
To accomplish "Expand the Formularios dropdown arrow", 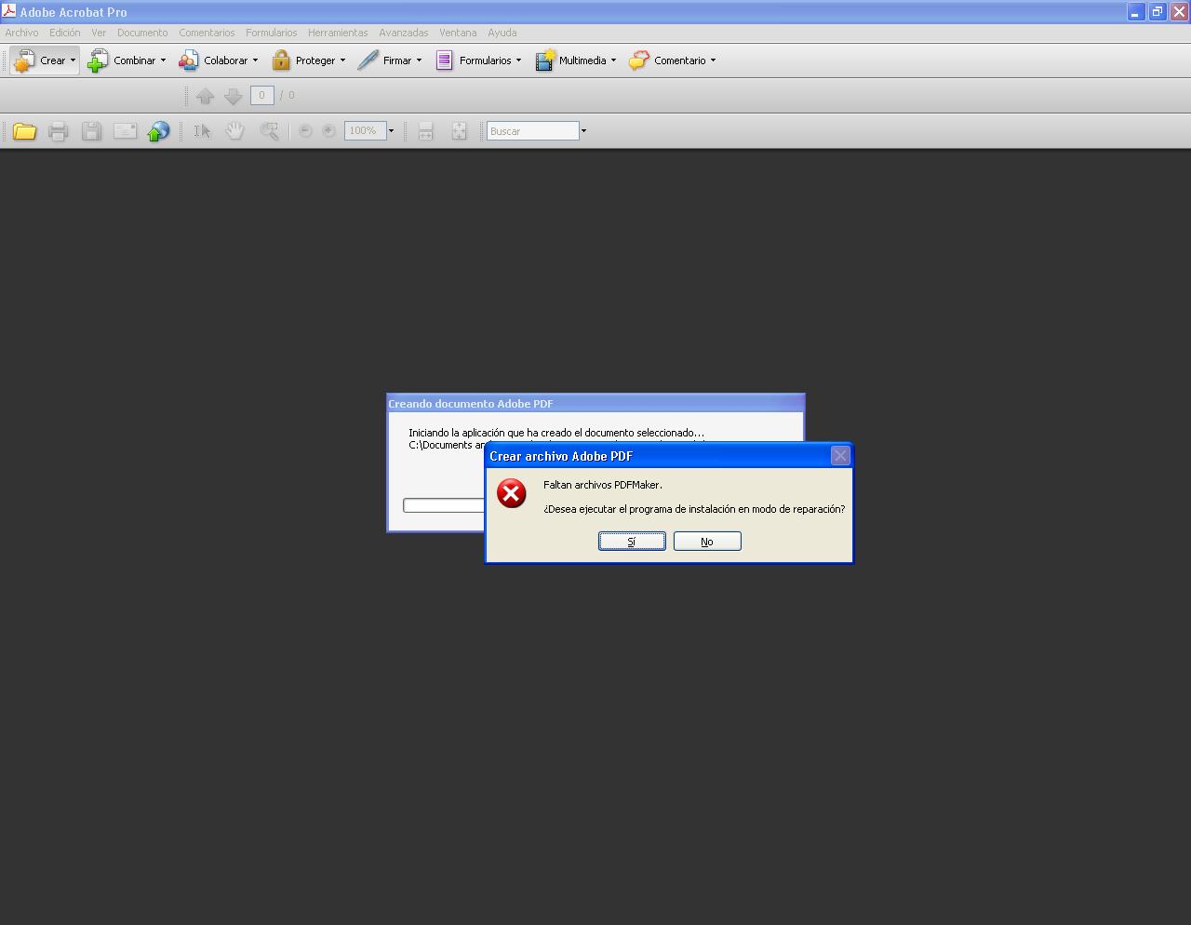I will (x=518, y=60).
